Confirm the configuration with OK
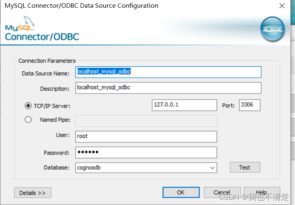This screenshot has height=205, width=295. pos(181,192)
